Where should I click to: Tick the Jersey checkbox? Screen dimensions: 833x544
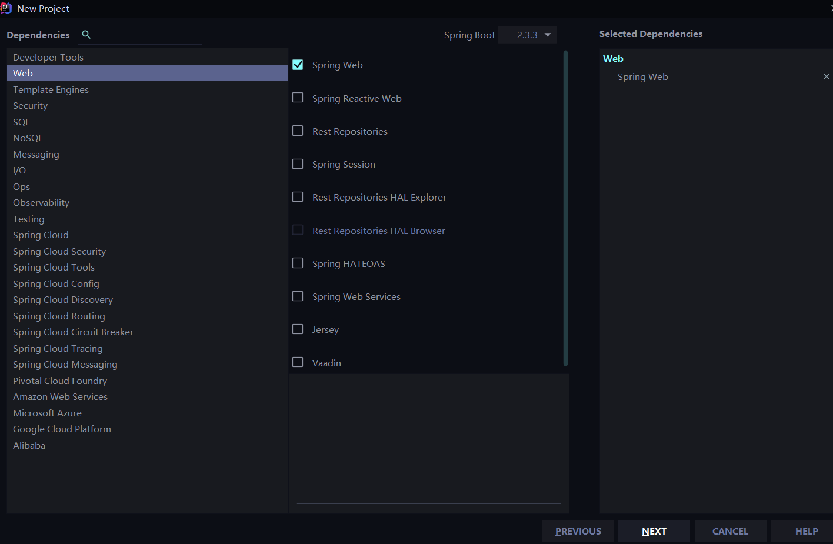(x=298, y=329)
